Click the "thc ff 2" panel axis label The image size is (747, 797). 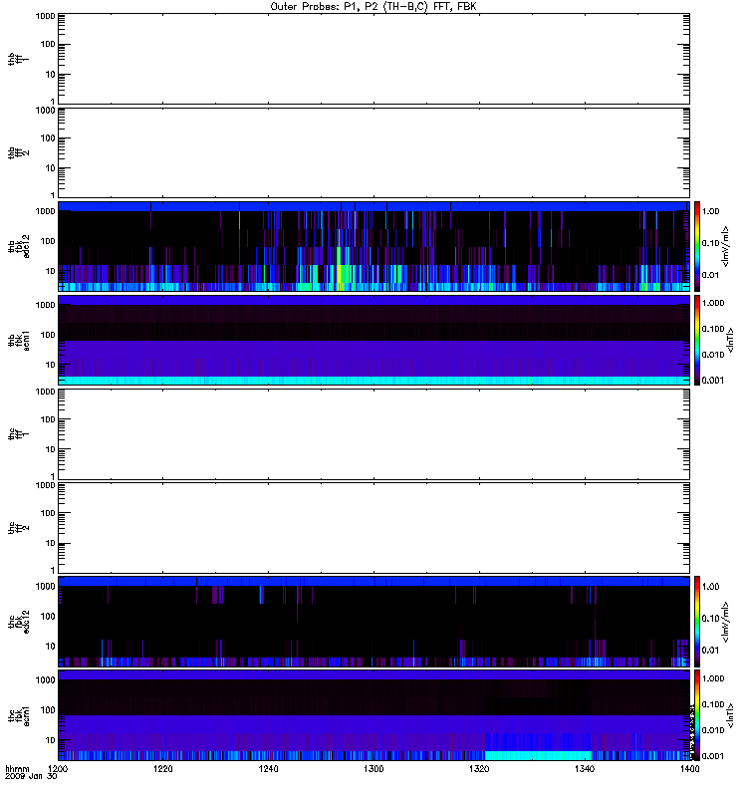(18, 528)
